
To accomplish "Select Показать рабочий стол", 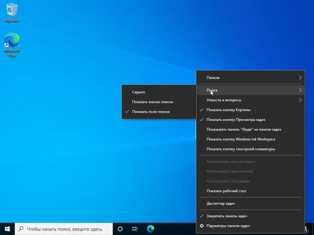I will [x=251, y=191].
